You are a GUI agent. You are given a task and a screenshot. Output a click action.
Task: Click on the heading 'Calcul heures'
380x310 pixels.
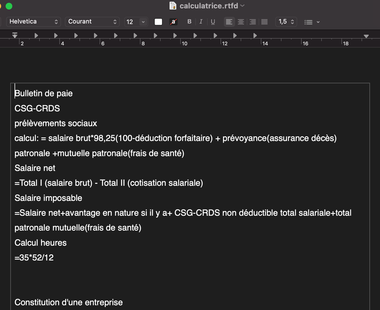tap(41, 243)
